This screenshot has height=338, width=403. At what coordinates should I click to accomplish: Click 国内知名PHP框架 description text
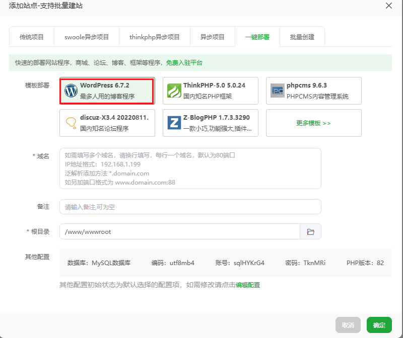[x=208, y=96]
